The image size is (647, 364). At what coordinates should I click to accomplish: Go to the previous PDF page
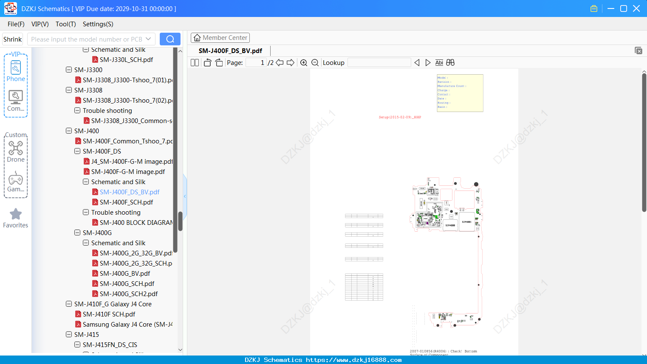pyautogui.click(x=280, y=63)
